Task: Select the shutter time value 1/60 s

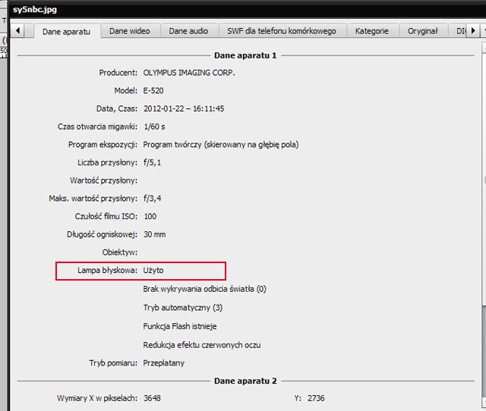Action: tap(154, 127)
